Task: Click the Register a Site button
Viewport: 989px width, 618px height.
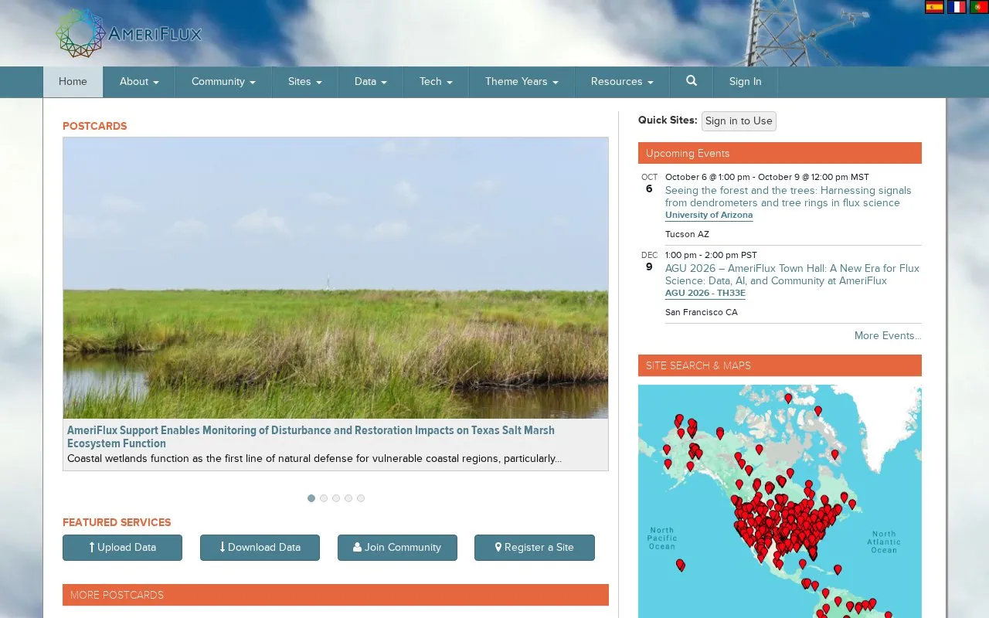Action: point(535,548)
